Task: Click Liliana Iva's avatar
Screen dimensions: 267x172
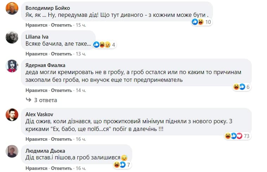Action: [12, 37]
